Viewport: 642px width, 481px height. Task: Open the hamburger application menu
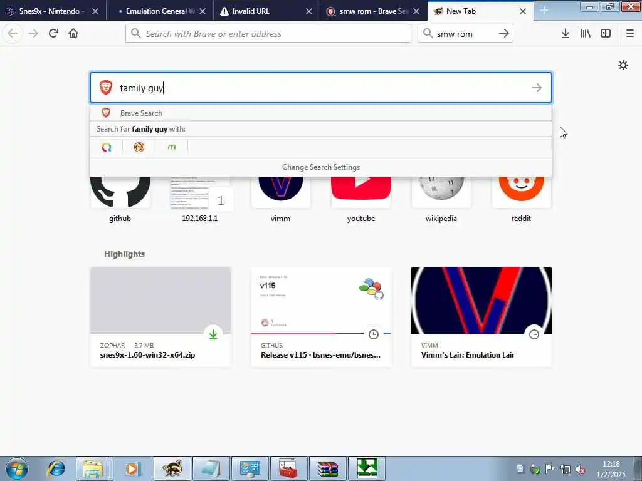click(x=630, y=34)
